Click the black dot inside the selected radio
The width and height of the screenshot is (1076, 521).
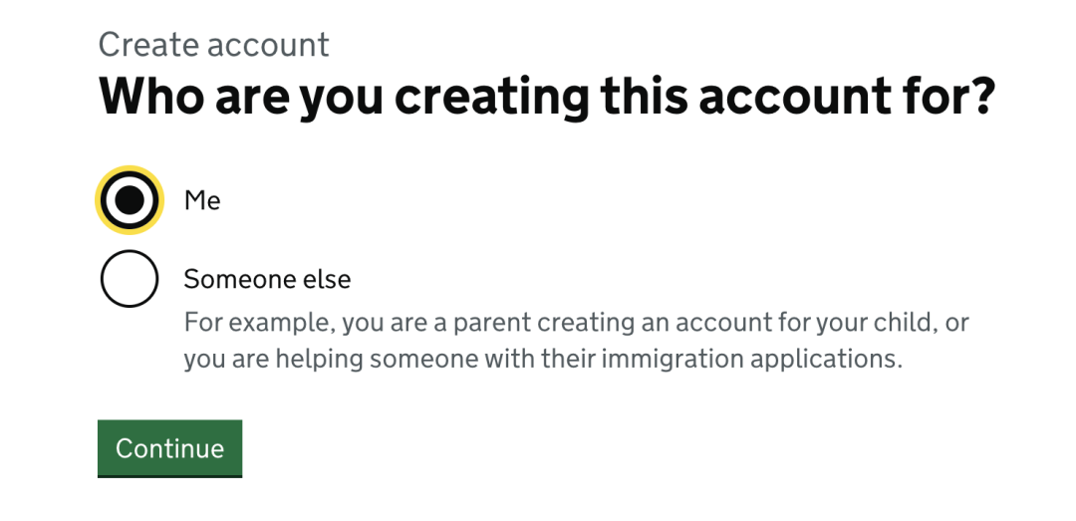(x=130, y=200)
